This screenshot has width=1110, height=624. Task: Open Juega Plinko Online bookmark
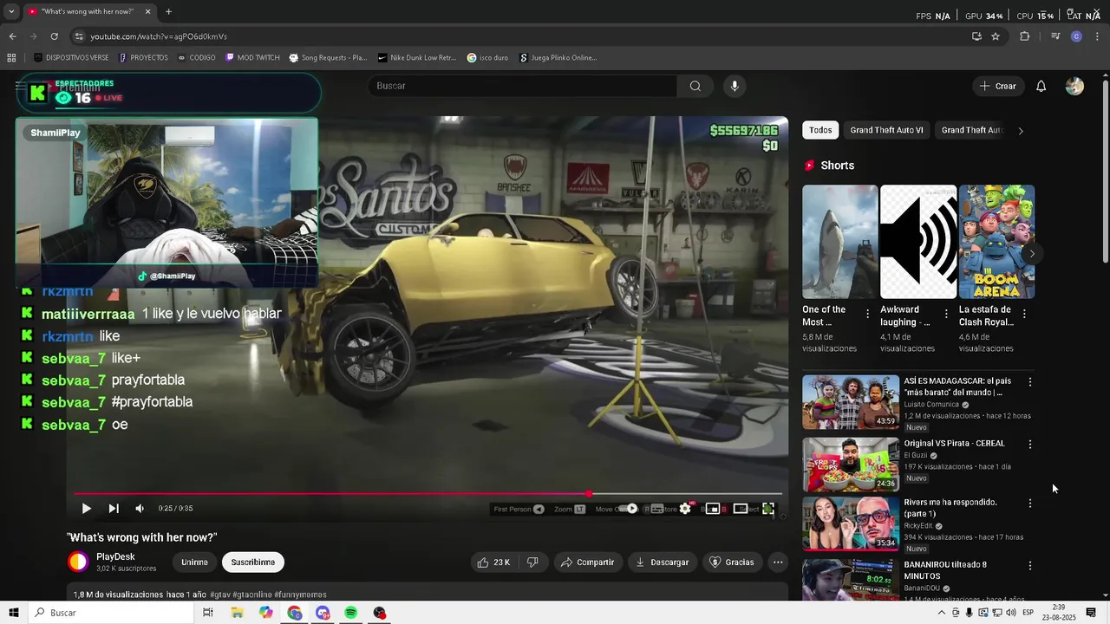coord(558,58)
